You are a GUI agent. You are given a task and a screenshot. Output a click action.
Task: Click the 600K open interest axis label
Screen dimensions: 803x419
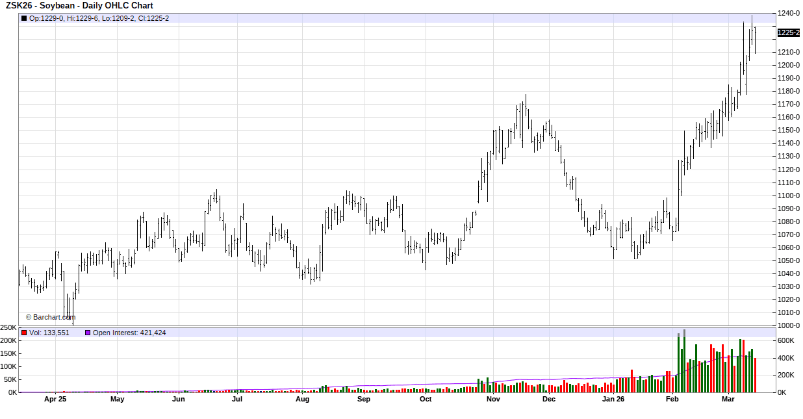(x=787, y=340)
